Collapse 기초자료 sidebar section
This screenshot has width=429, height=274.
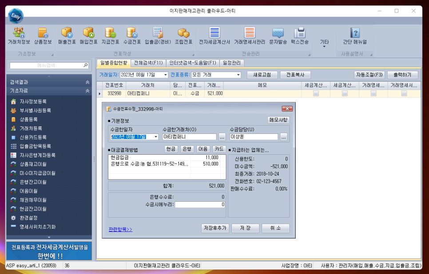(87, 91)
